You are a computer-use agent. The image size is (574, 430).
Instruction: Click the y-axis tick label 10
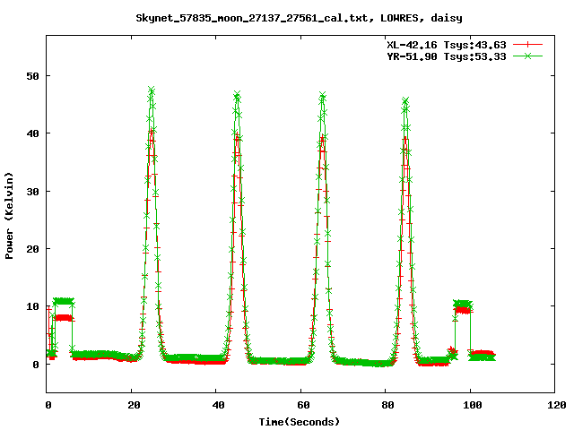pos(32,306)
